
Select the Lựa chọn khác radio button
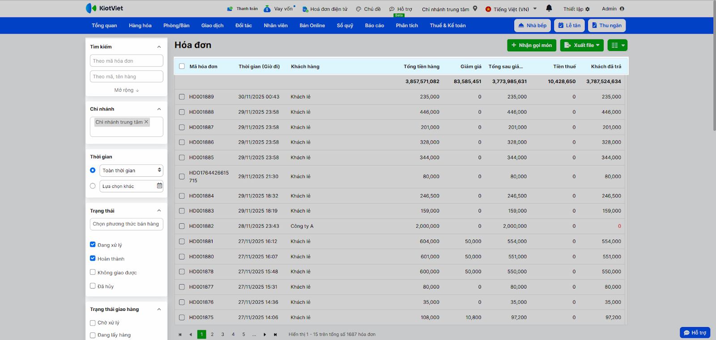pos(93,186)
